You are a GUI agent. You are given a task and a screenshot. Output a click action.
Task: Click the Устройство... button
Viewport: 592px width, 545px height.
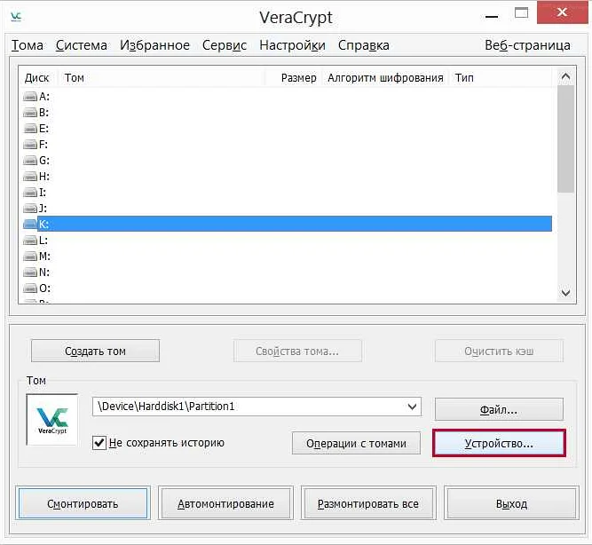pos(499,443)
